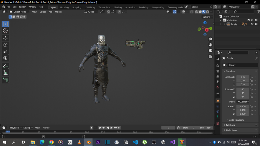Lock Location X transform
260x146 pixels.
tap(251, 77)
